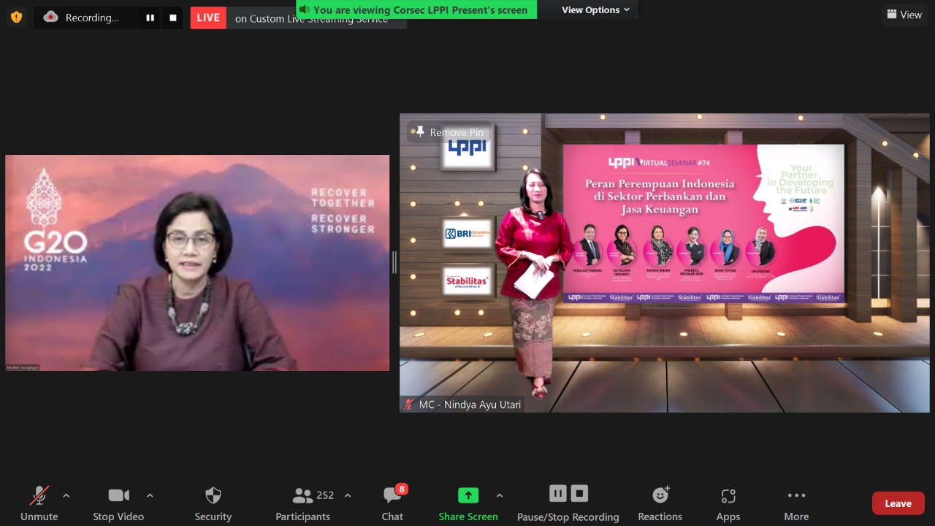
Task: Open the Chat panel
Action: 392,503
